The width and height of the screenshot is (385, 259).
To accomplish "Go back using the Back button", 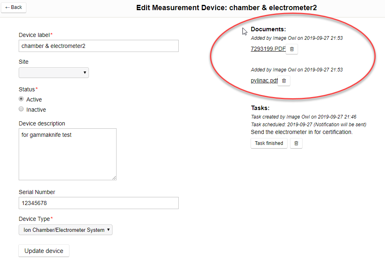I will 14,7.
